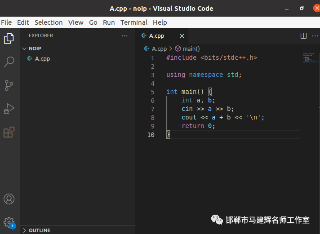Open the Run and Debug view
This screenshot has height=234, width=320.
(x=9, y=109)
